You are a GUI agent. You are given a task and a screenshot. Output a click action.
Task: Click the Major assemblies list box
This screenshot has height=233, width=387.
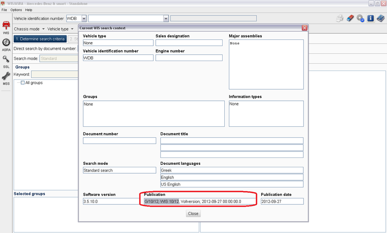click(x=266, y=64)
